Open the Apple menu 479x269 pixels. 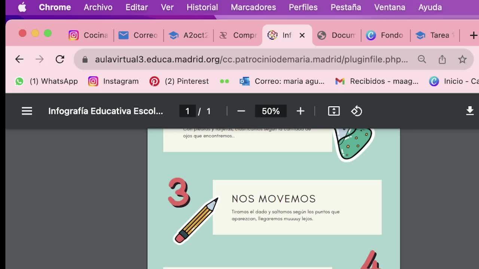click(22, 7)
